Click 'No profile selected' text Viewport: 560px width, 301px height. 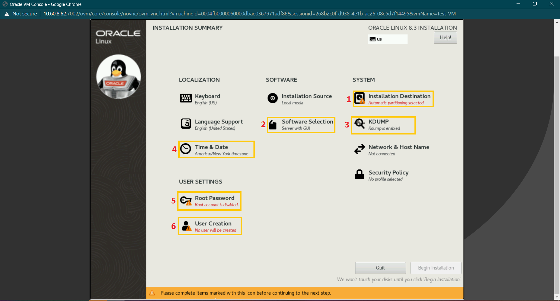click(385, 179)
